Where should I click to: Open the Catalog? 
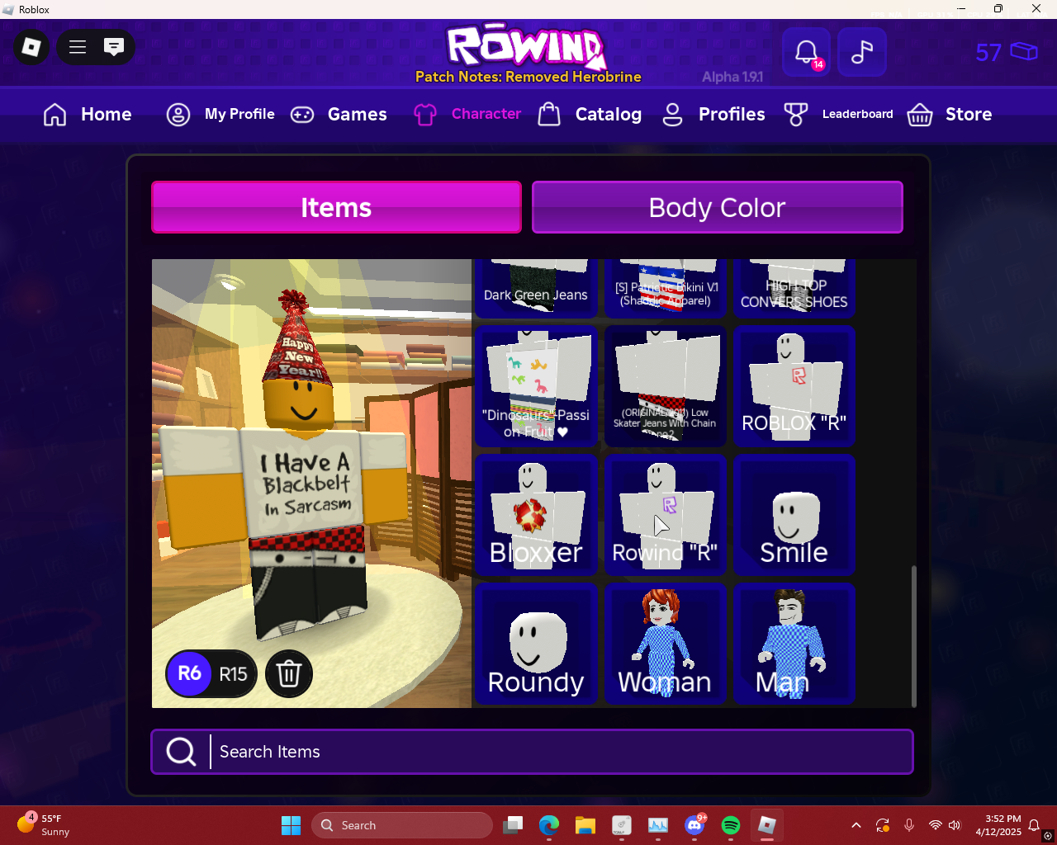590,114
